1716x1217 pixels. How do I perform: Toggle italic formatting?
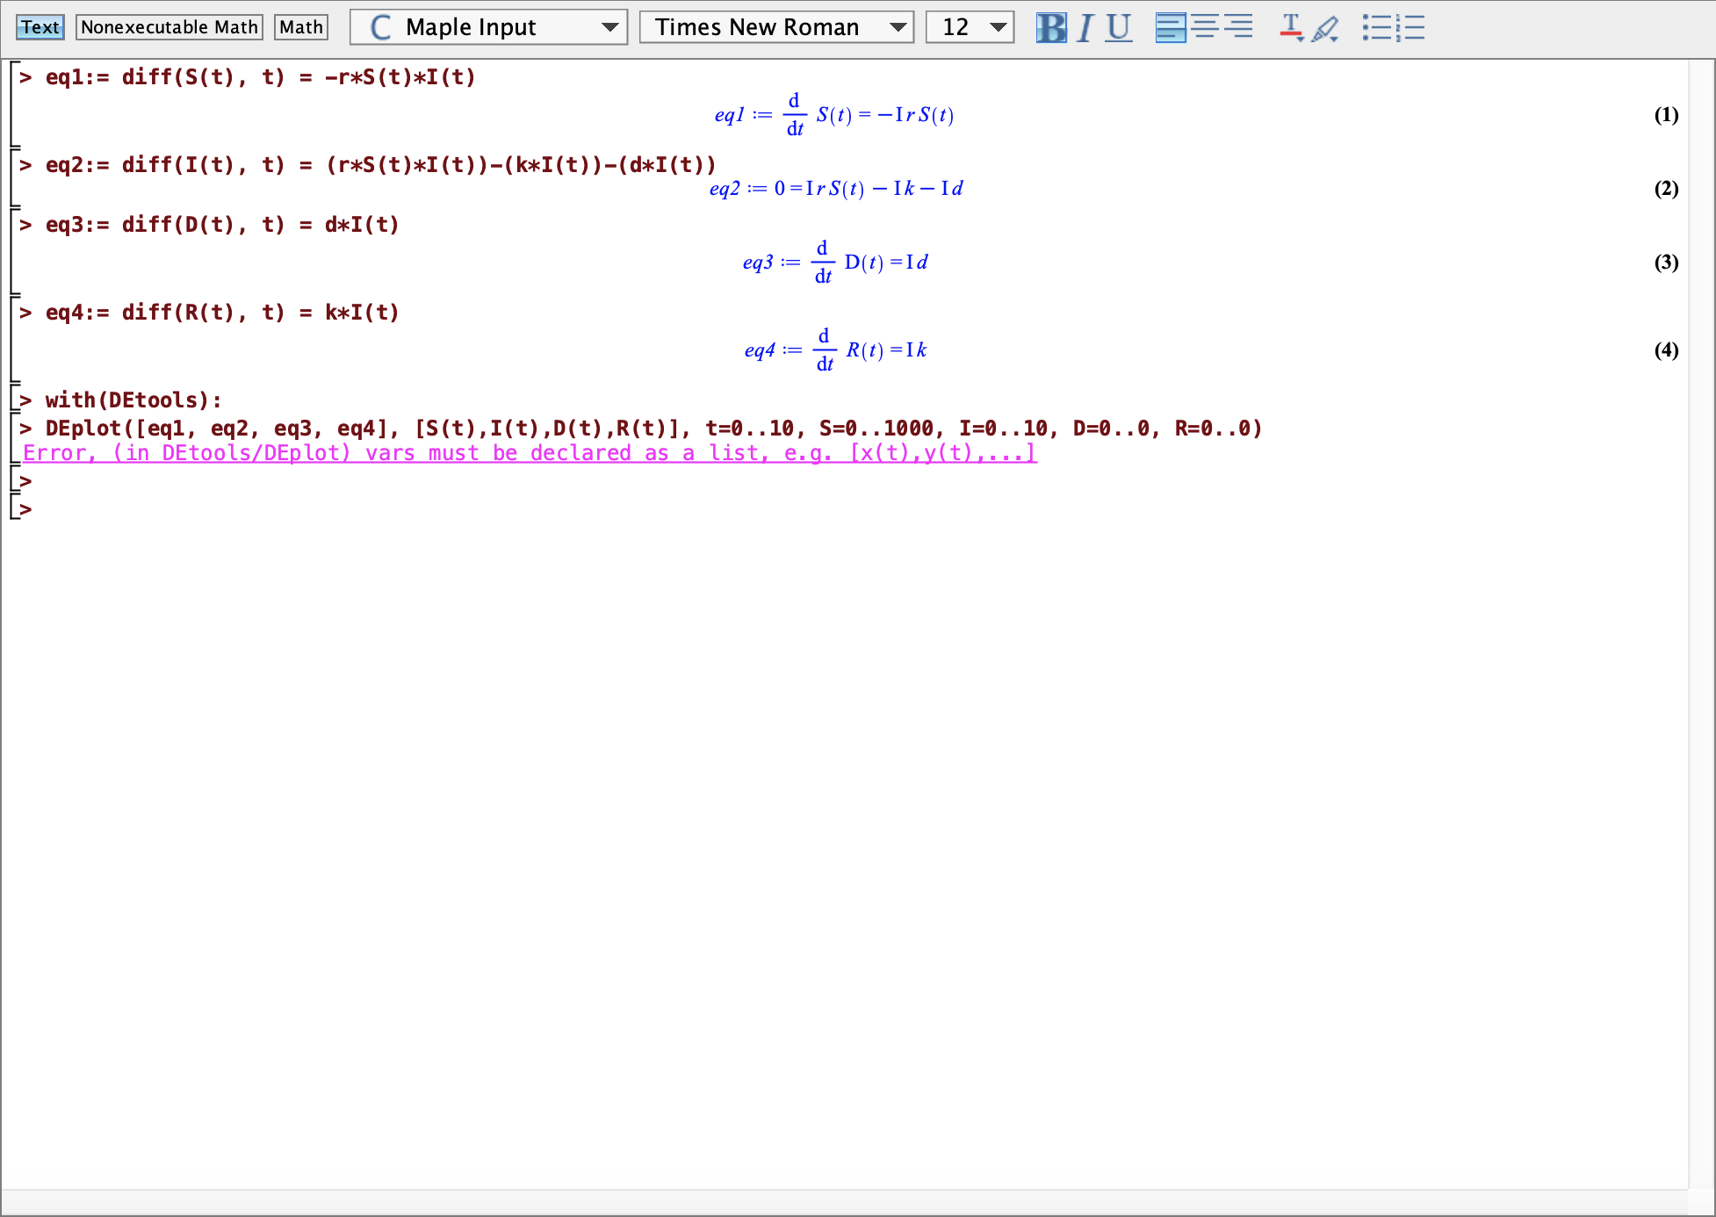coord(1085,27)
